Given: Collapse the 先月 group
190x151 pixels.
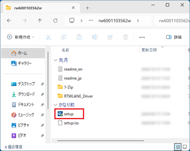Looking at the screenshot, I should pyautogui.click(x=56, y=60).
